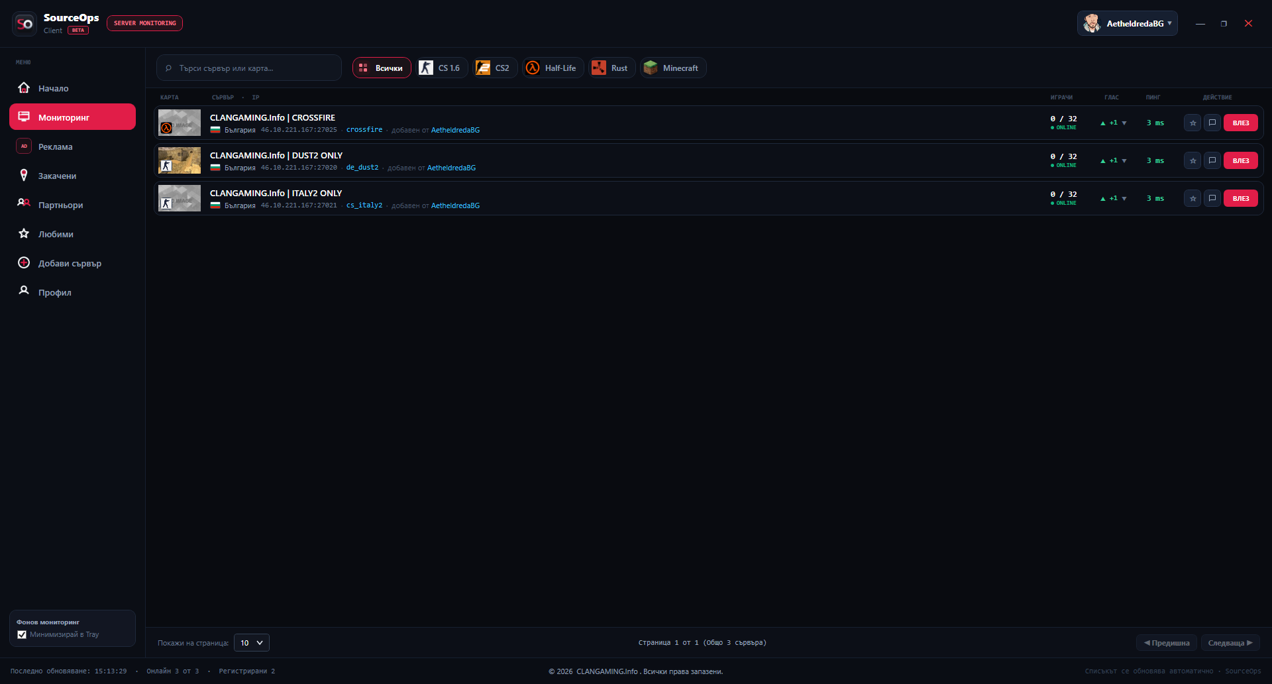Downvote the CROSSFIRE server
The width and height of the screenshot is (1272, 684).
click(1124, 123)
